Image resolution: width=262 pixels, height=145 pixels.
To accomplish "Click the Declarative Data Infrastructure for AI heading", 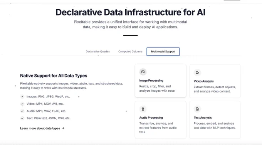I will (x=130, y=12).
